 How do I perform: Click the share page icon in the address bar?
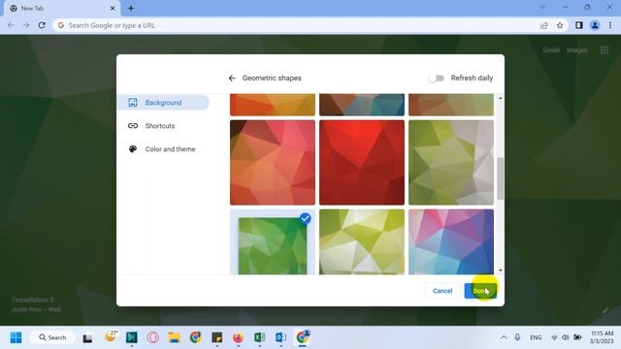point(544,25)
